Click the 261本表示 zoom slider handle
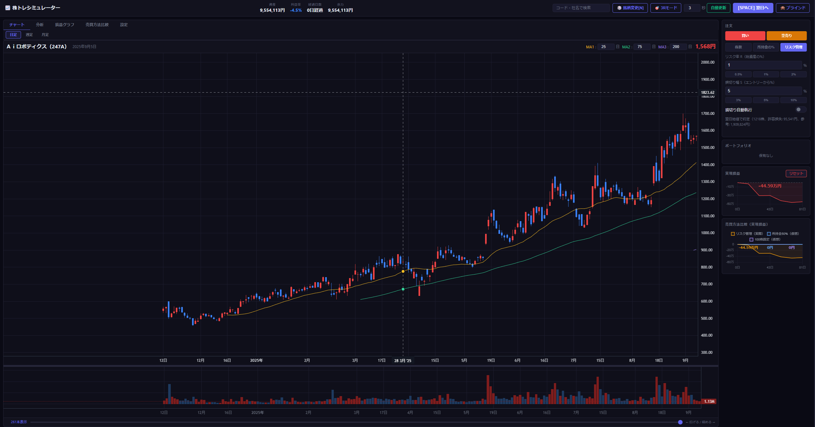Image resolution: width=815 pixels, height=427 pixels. pos(680,422)
